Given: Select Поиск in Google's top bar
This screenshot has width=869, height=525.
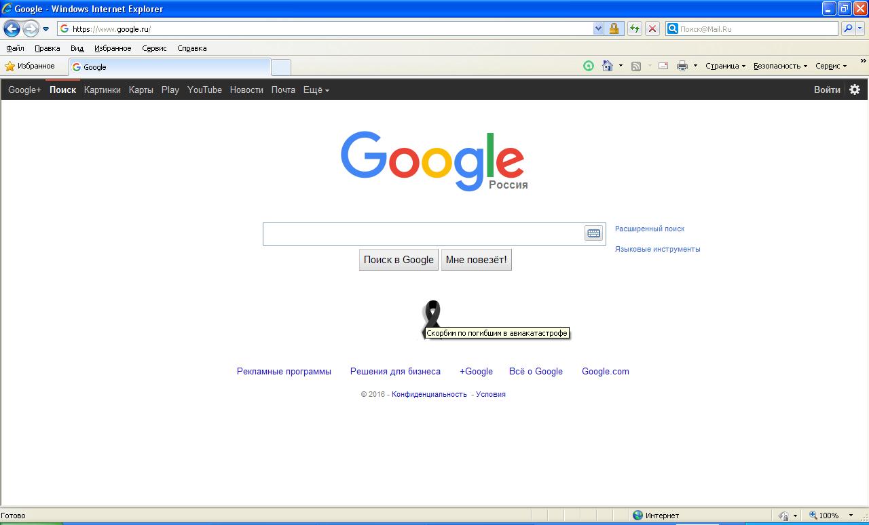Looking at the screenshot, I should 62,90.
